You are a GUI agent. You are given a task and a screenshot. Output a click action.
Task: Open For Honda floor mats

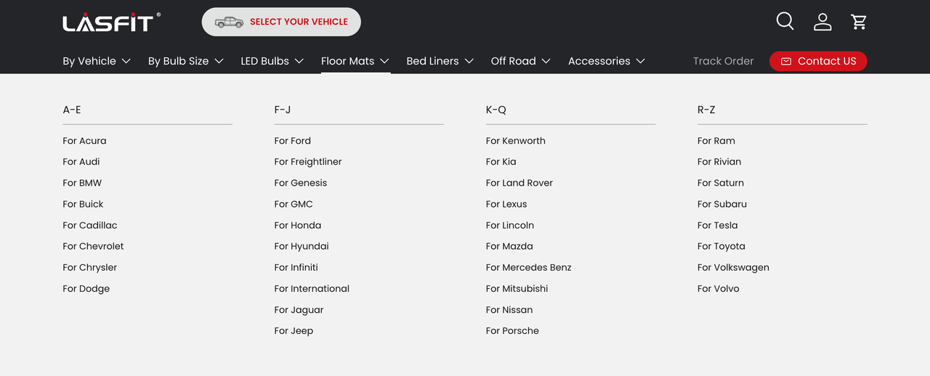298,225
